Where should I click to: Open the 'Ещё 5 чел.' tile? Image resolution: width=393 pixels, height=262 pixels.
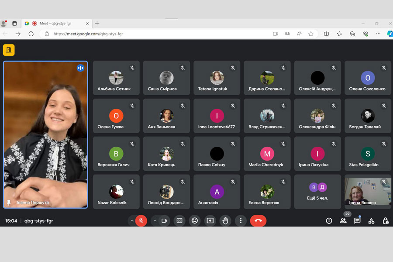point(317,192)
